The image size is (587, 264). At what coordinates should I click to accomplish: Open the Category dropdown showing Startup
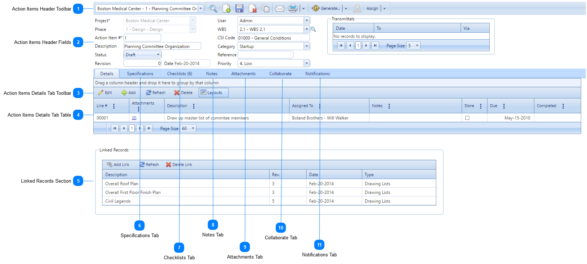pos(307,46)
